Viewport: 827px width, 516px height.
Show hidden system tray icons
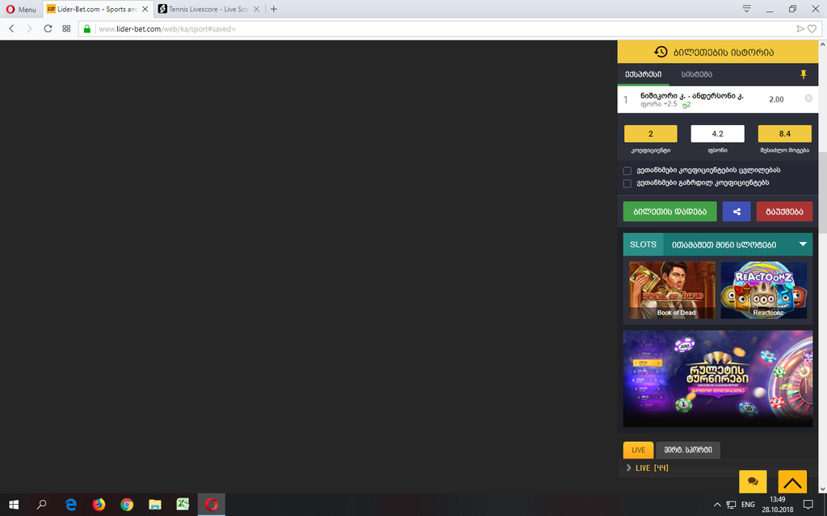(x=717, y=505)
